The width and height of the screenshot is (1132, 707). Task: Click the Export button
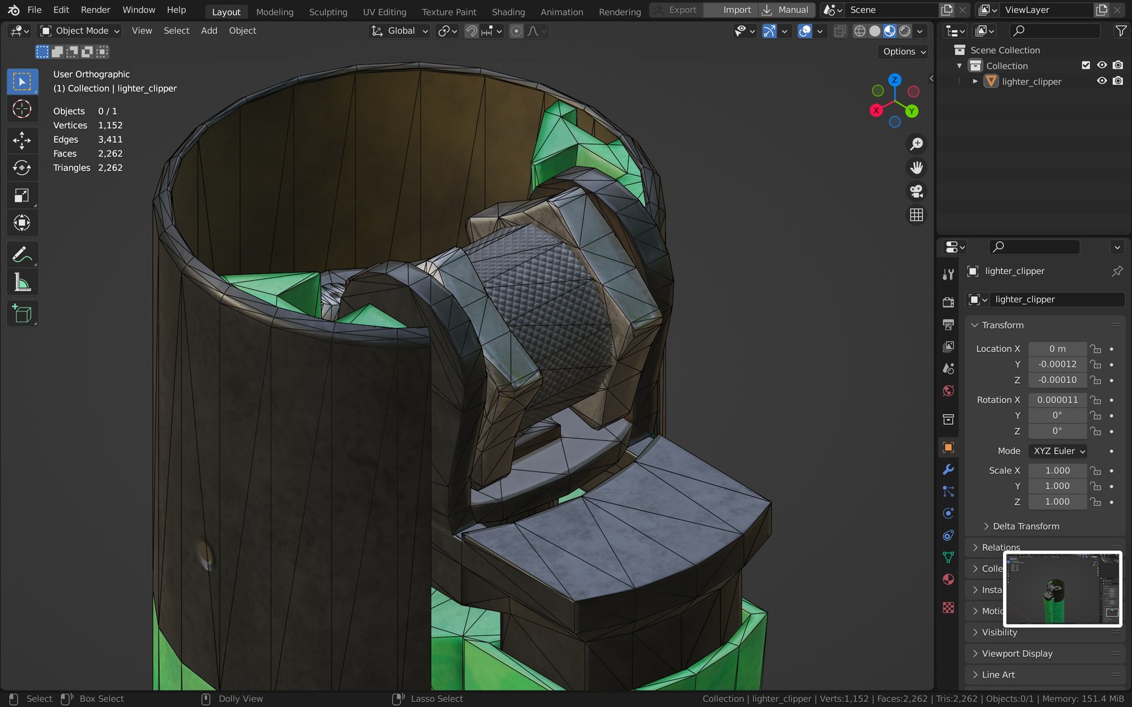point(677,10)
